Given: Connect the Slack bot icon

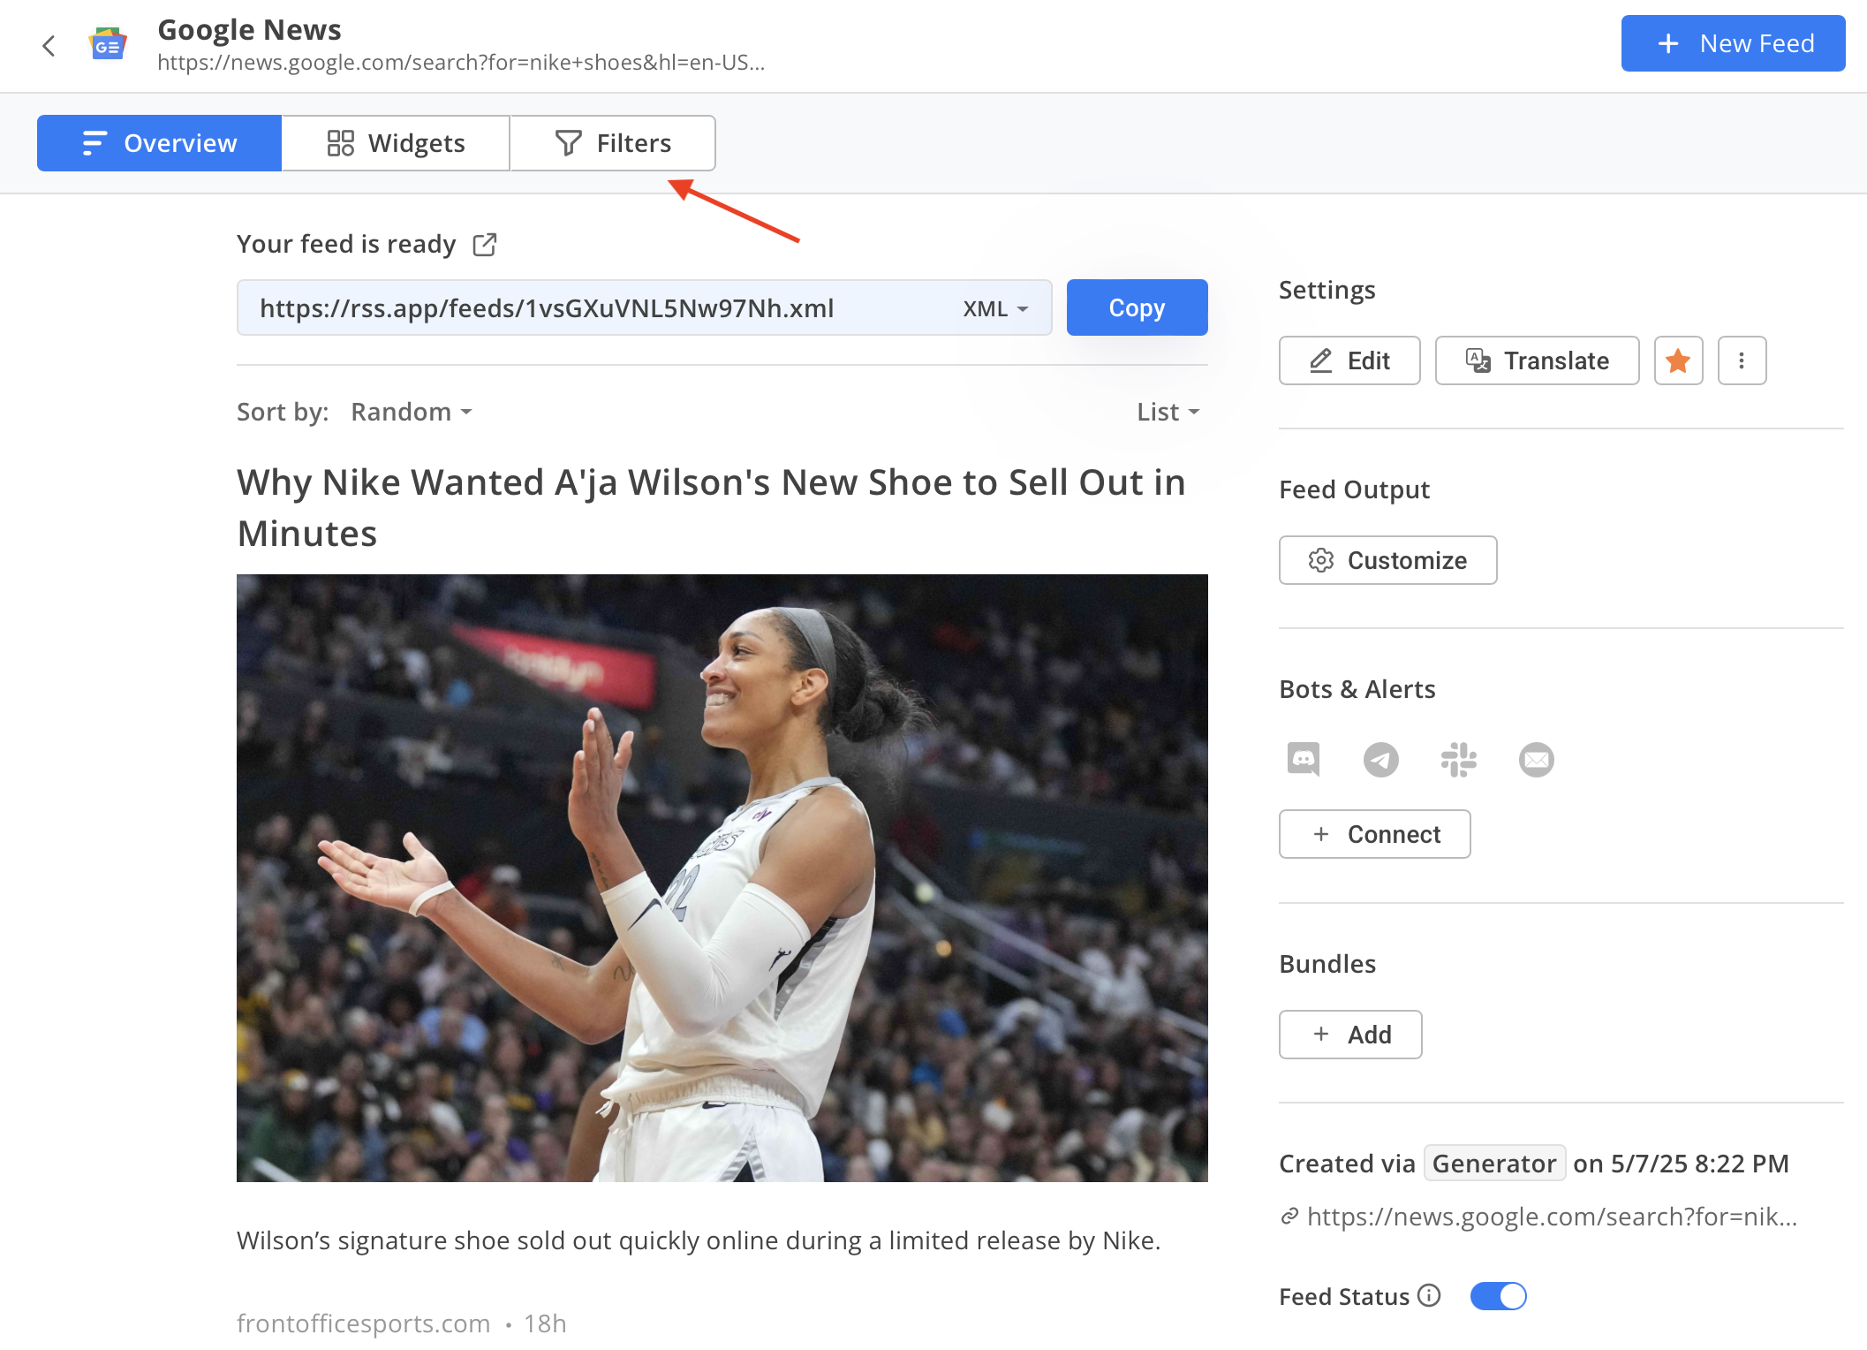Looking at the screenshot, I should tap(1458, 759).
